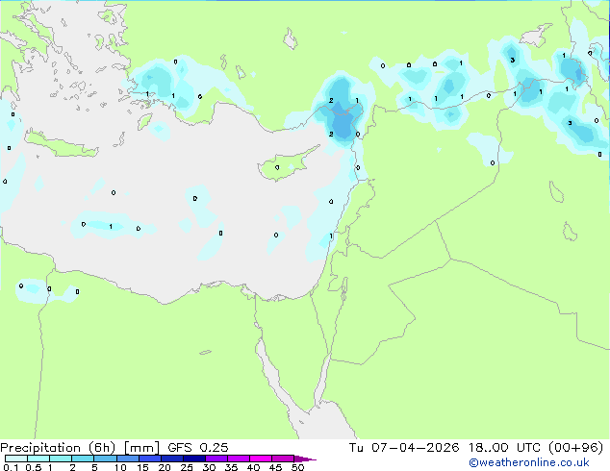The width and height of the screenshot is (610, 471).
Task: Click the '20' legend scale label
Action: [x=165, y=467]
